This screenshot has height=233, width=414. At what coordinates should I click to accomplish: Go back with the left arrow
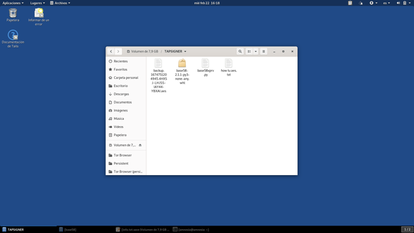tap(111, 52)
